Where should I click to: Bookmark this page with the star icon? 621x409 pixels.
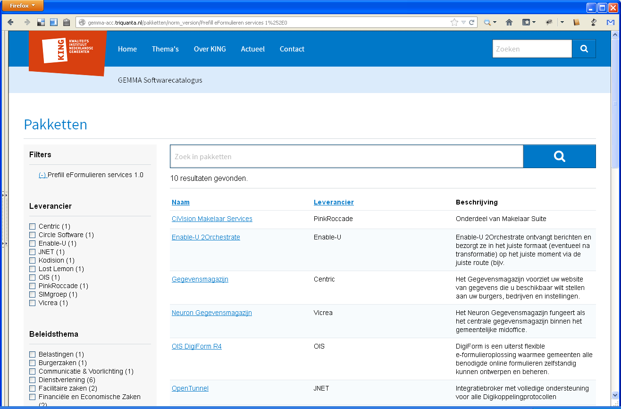tap(454, 22)
